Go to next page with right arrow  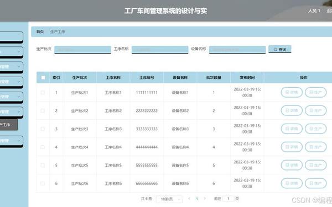pos(205,199)
